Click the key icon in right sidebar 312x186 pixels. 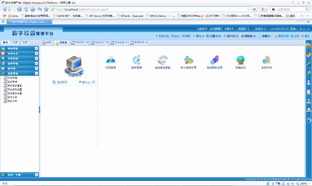309,73
